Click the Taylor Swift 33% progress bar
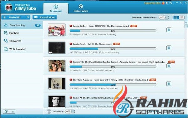This screenshot has width=188, height=118. [x=113, y=49]
